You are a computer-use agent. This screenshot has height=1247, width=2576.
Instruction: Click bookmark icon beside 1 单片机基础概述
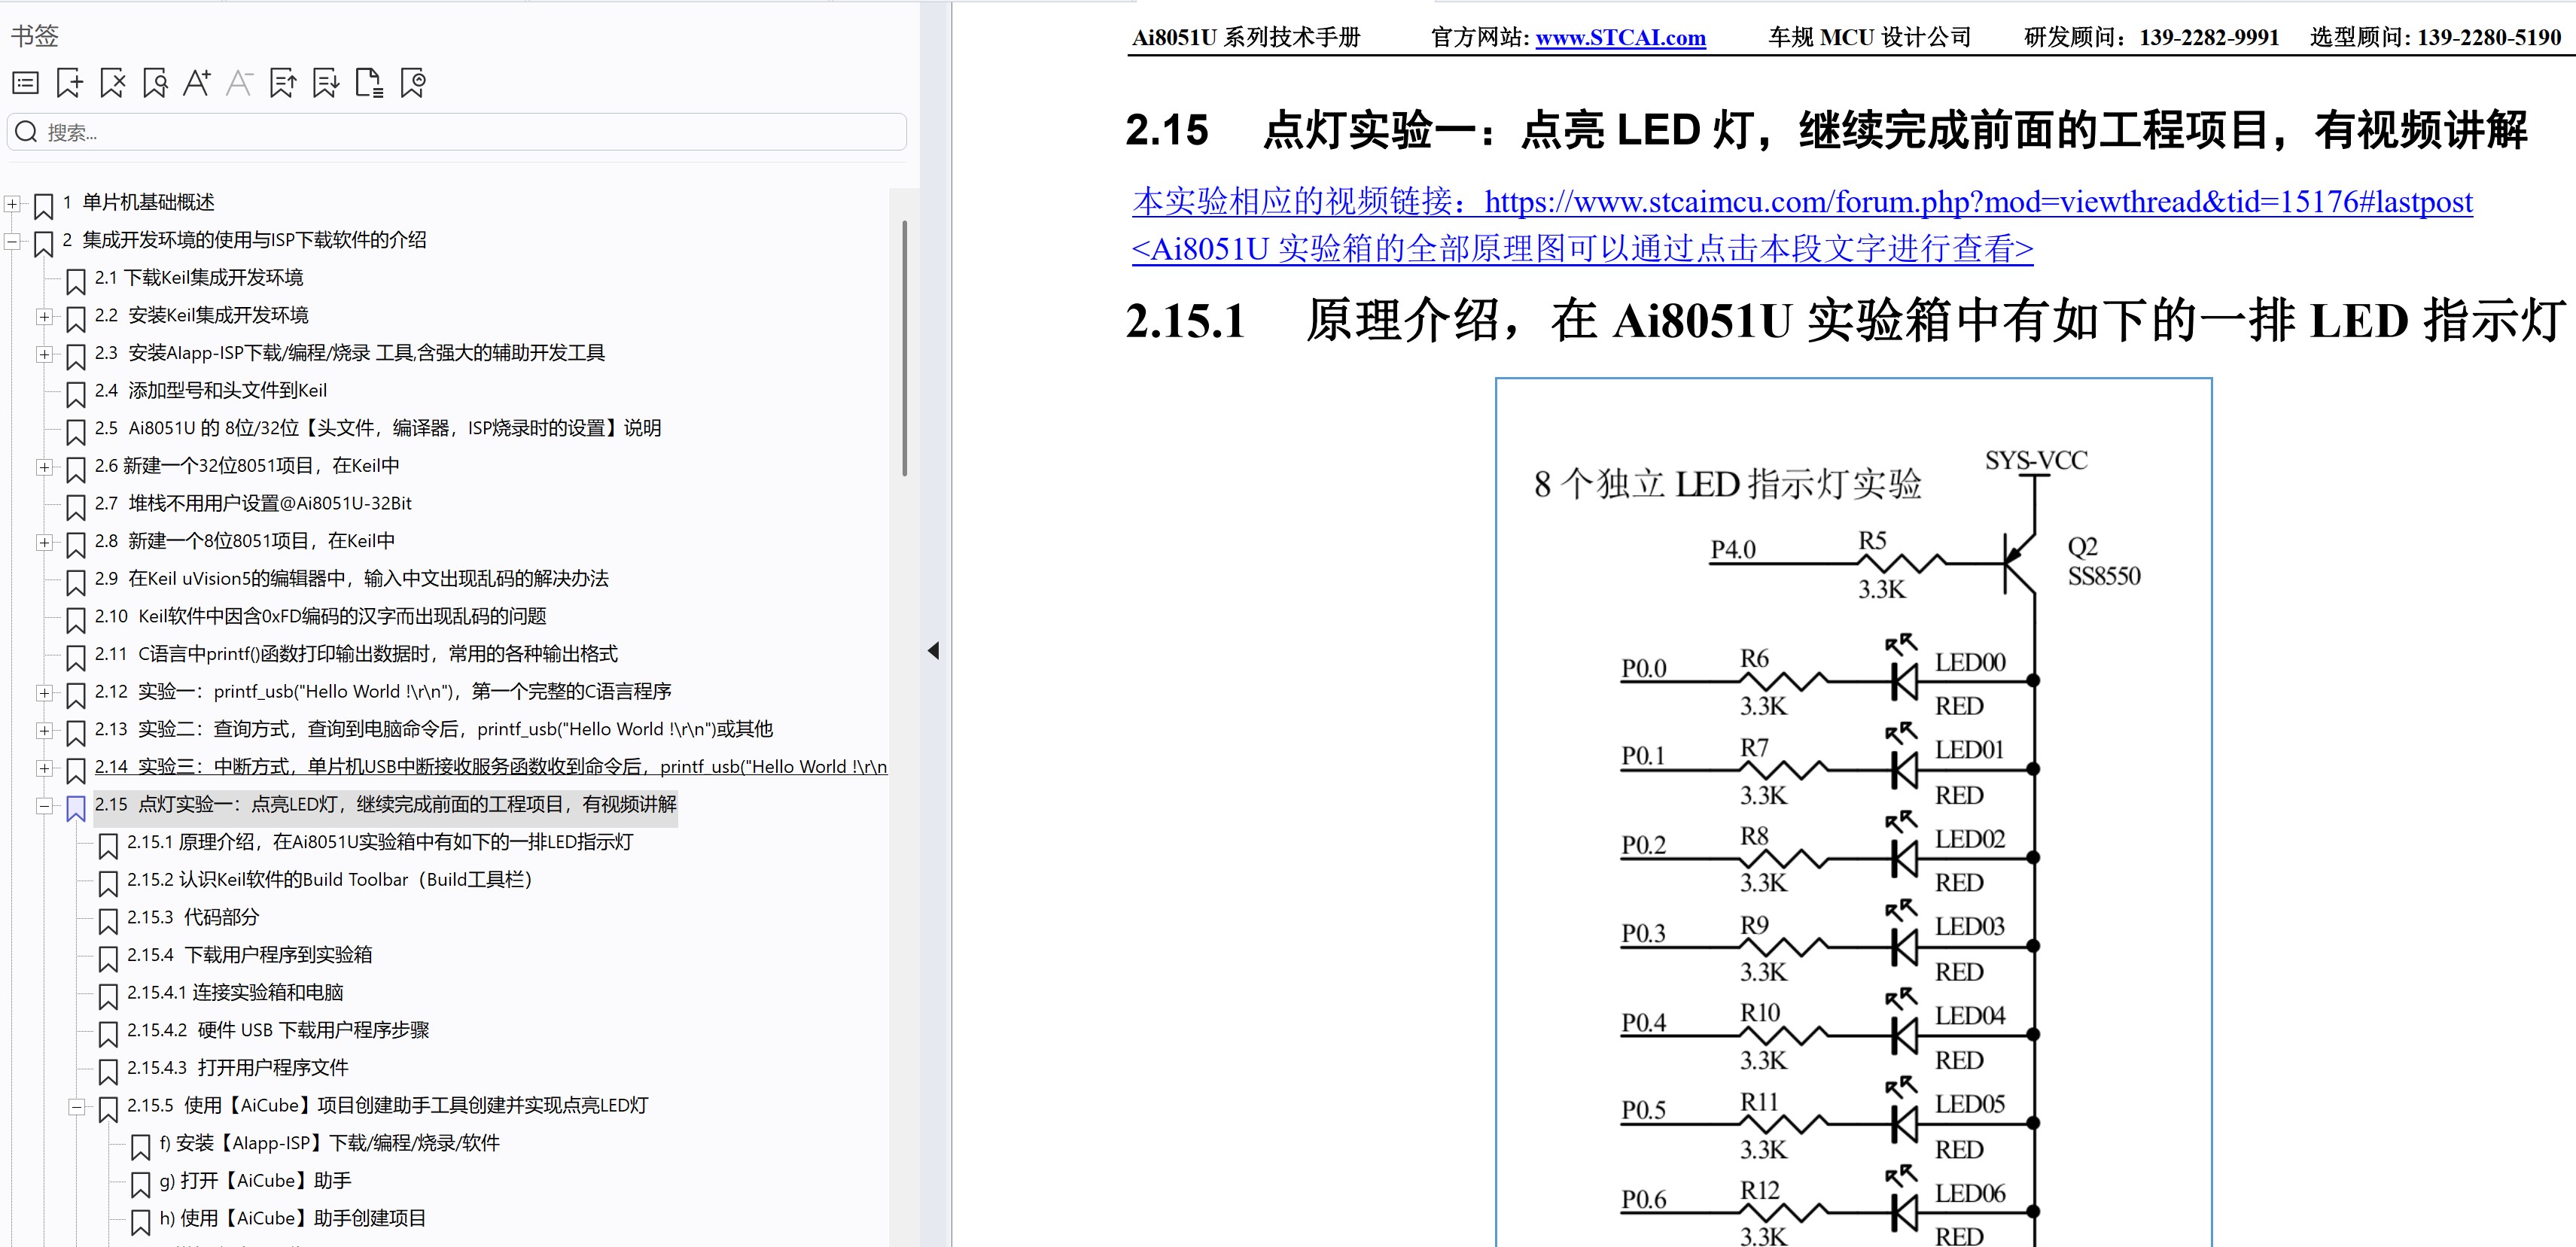(x=44, y=206)
